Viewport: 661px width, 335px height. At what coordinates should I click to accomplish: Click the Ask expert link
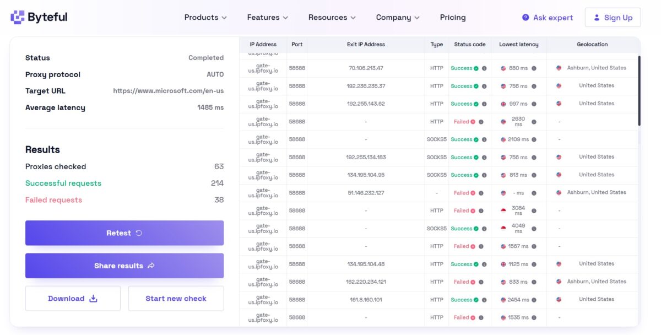[x=548, y=18]
